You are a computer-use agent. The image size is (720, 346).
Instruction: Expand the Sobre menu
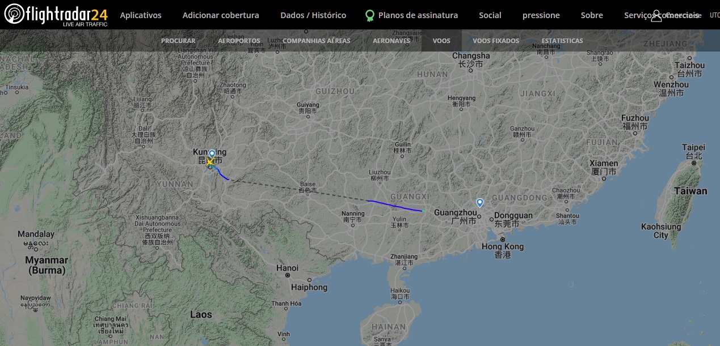coord(592,15)
